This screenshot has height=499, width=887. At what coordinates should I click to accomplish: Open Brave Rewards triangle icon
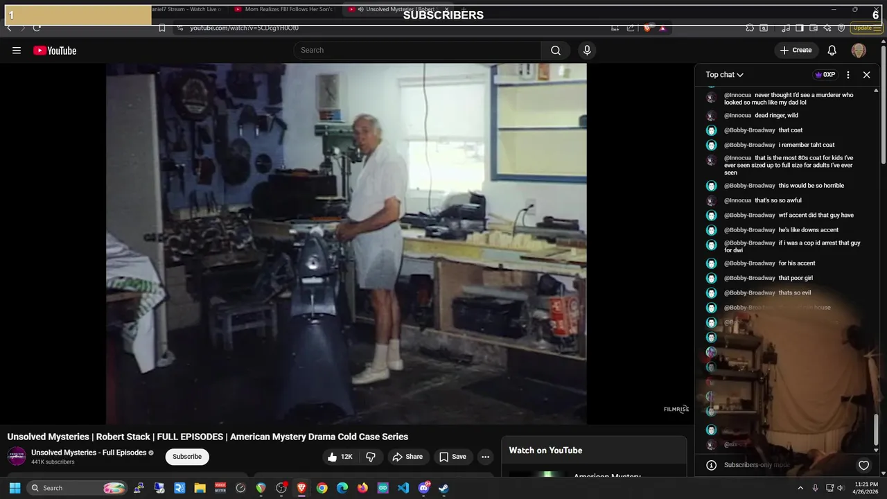click(x=662, y=28)
